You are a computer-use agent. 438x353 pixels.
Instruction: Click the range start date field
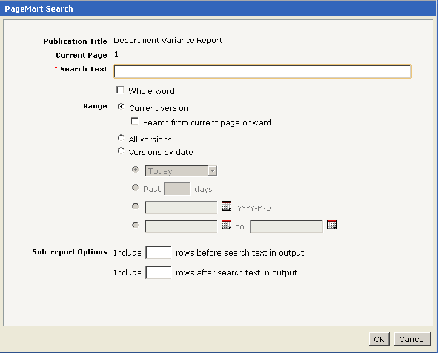pos(181,226)
